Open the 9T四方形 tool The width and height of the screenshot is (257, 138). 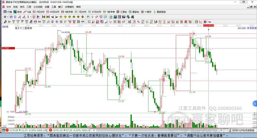(x=95, y=12)
